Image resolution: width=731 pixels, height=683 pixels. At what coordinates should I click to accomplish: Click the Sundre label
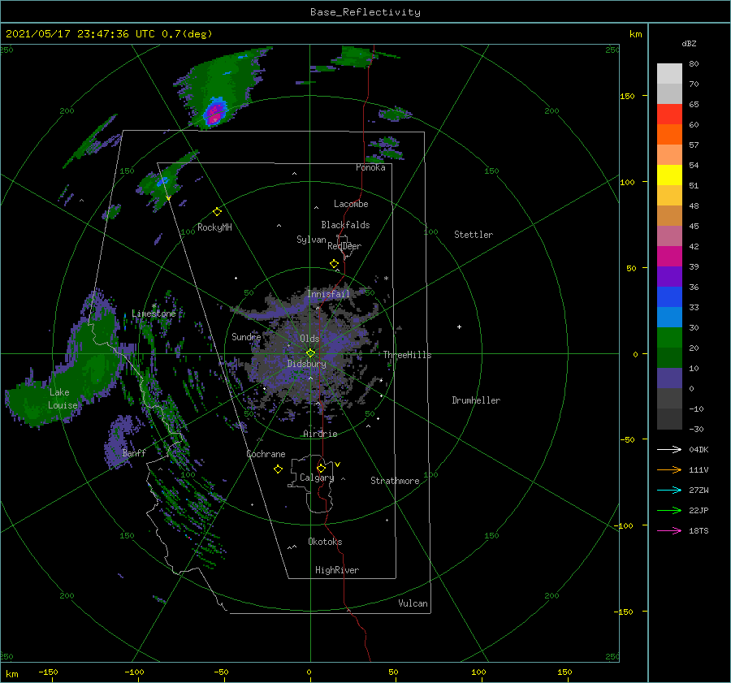[246, 337]
